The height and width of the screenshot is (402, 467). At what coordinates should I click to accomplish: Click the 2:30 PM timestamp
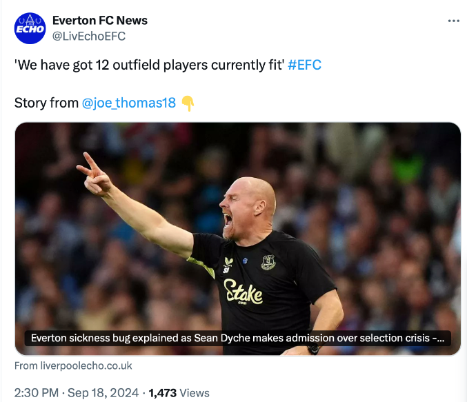(37, 392)
